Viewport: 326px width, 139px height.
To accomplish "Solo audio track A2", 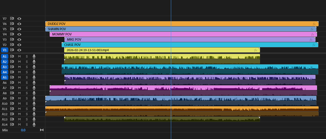I will (x=27, y=62).
